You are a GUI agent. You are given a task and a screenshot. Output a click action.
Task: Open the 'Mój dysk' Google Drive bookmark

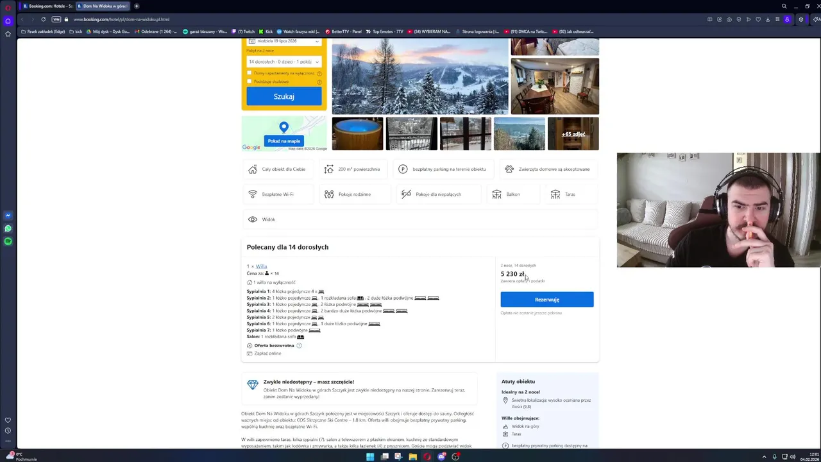pos(108,31)
